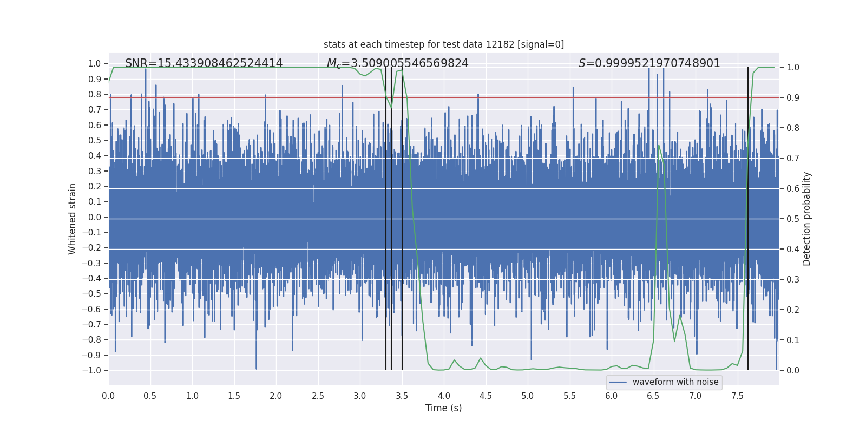The width and height of the screenshot is (866, 433).
Task: Click the 0.4 tick on Detection probability axis
Action: click(x=793, y=250)
